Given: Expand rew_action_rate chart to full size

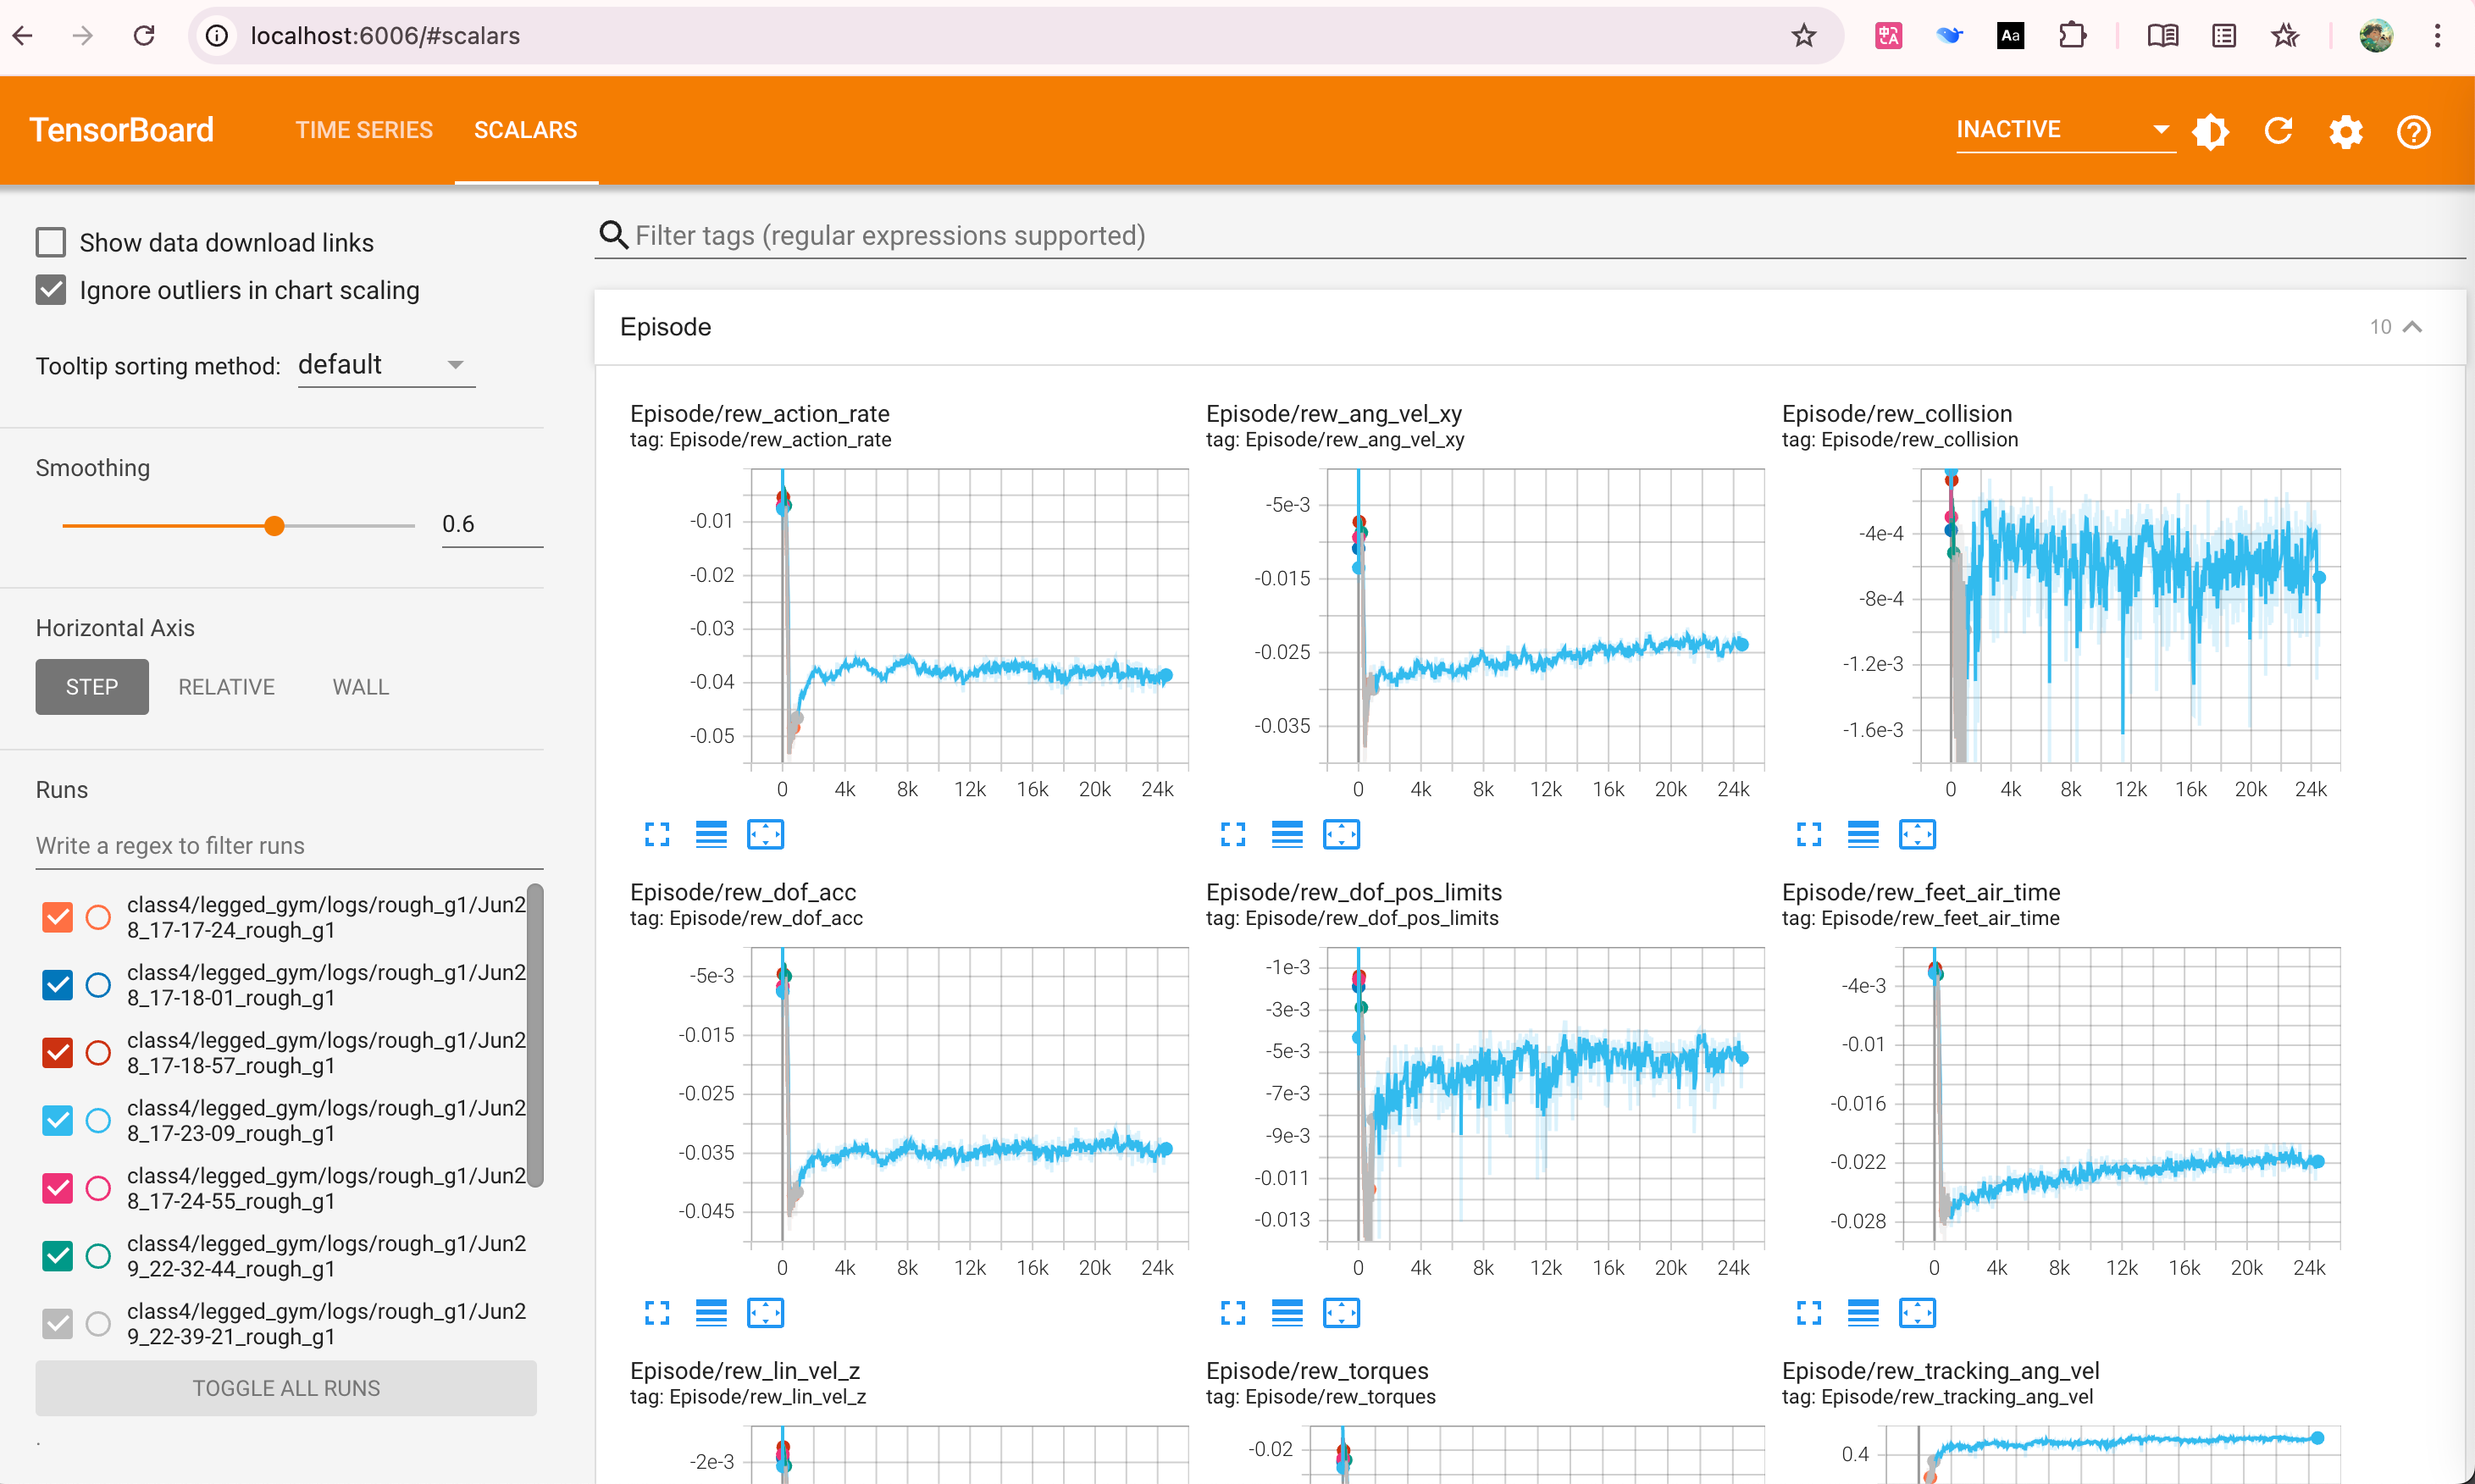Looking at the screenshot, I should [x=657, y=834].
